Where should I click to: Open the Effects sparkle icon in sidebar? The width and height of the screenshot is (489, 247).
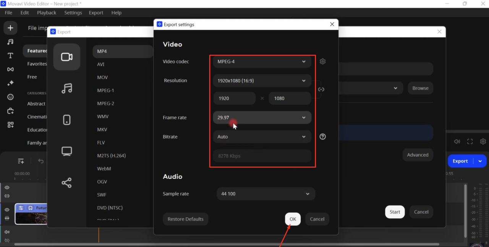tap(10, 83)
